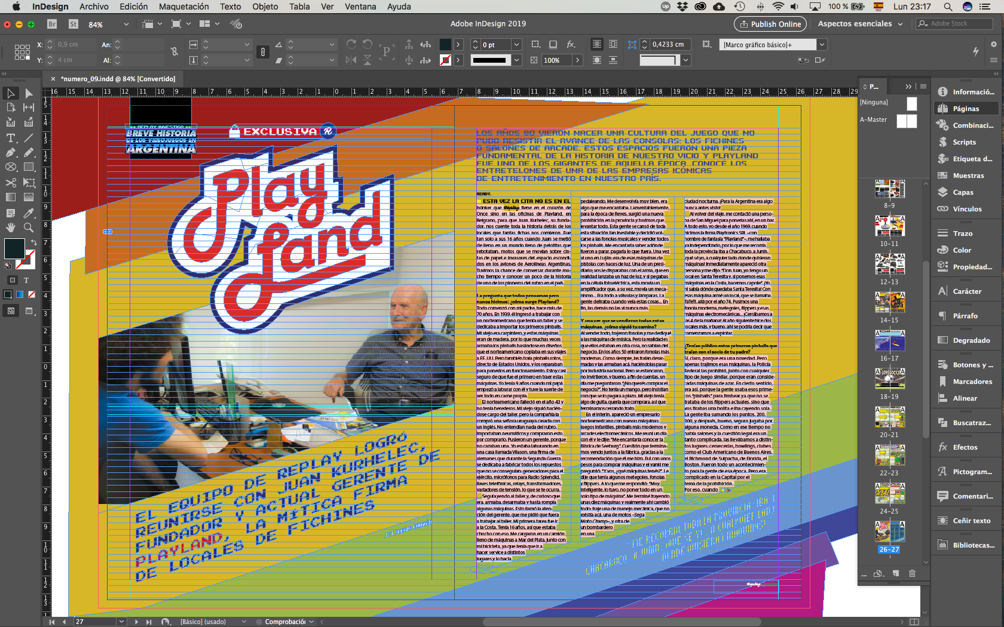Click the Publish Online button
Viewport: 1004px width, 627px height.
pyautogui.click(x=770, y=24)
